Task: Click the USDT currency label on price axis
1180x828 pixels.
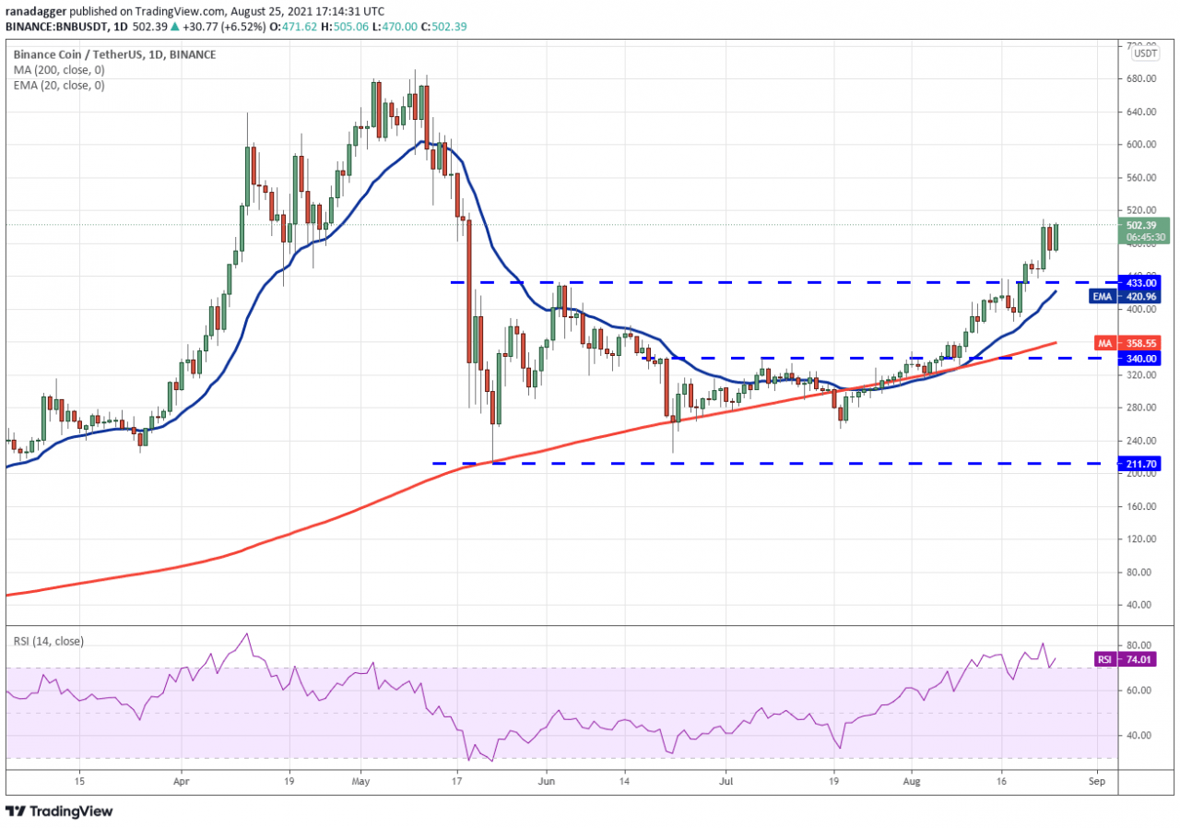Action: tap(1145, 53)
